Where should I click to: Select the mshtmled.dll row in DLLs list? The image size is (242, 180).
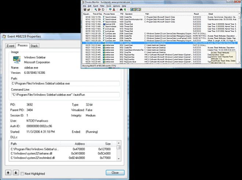point(60,158)
